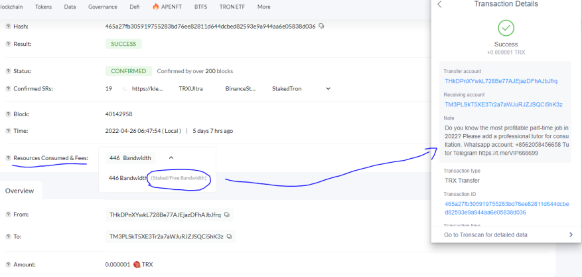Go back using the Transaction Details arrow
This screenshot has width=582, height=277.
coord(440,4)
